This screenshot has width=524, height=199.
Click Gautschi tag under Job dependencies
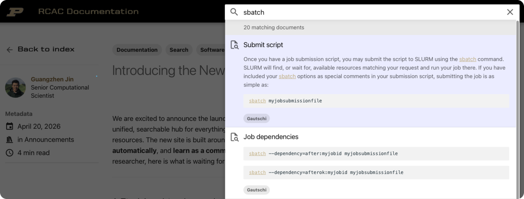tap(257, 190)
